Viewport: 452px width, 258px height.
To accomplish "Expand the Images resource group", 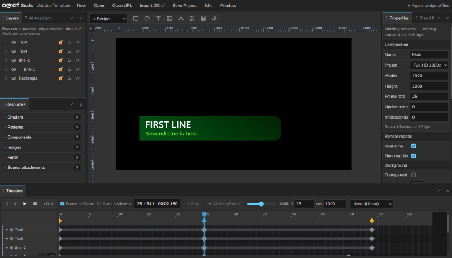I will [42, 147].
